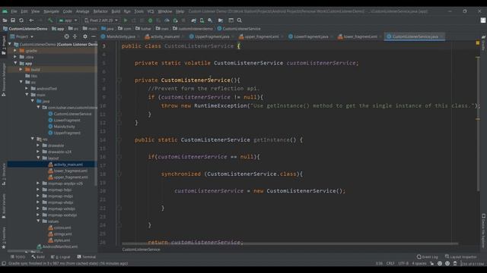The image size is (487, 273).
Task: Open the Layout Inspector
Action: [460, 257]
